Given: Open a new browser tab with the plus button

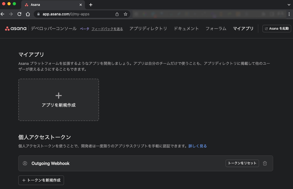Looking at the screenshot, I should (x=91, y=5).
